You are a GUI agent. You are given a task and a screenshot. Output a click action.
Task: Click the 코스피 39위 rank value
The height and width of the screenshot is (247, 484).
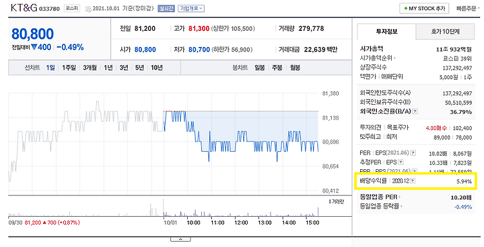point(457,58)
